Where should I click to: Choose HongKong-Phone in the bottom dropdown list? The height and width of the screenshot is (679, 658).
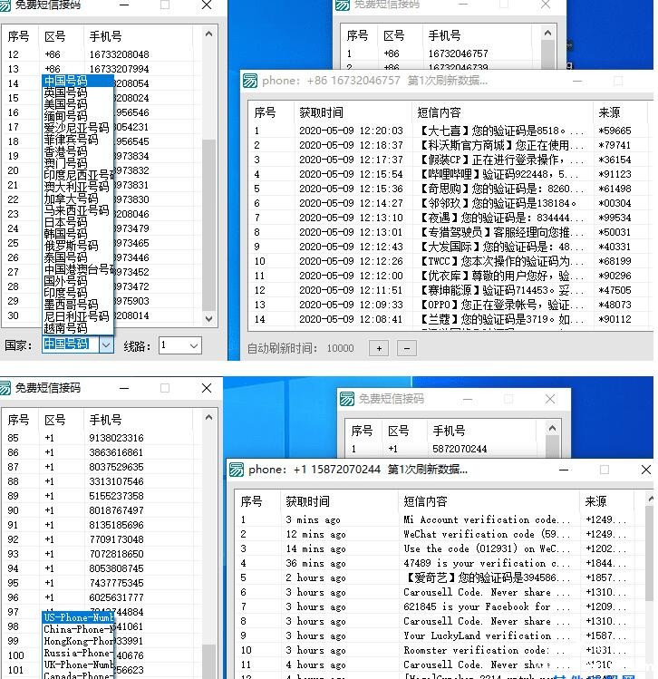(78, 641)
